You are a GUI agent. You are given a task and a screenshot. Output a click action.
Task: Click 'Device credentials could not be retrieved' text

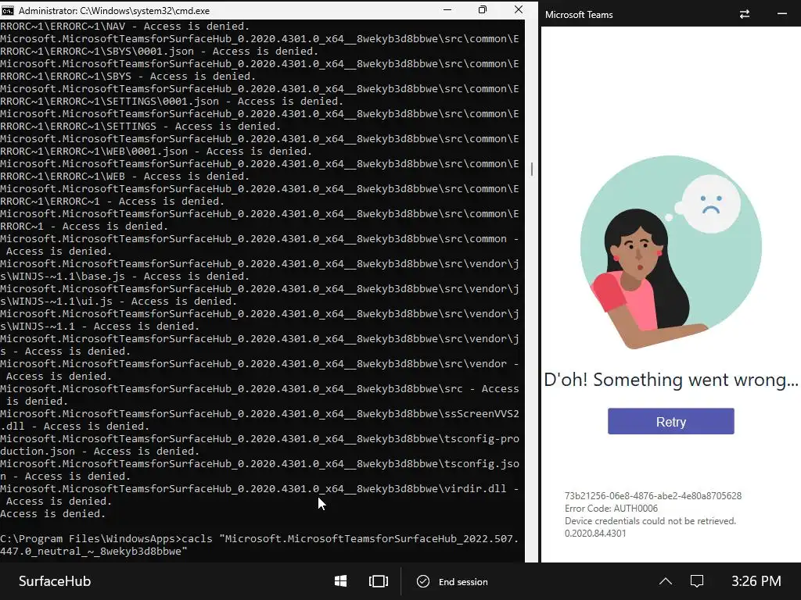click(650, 521)
